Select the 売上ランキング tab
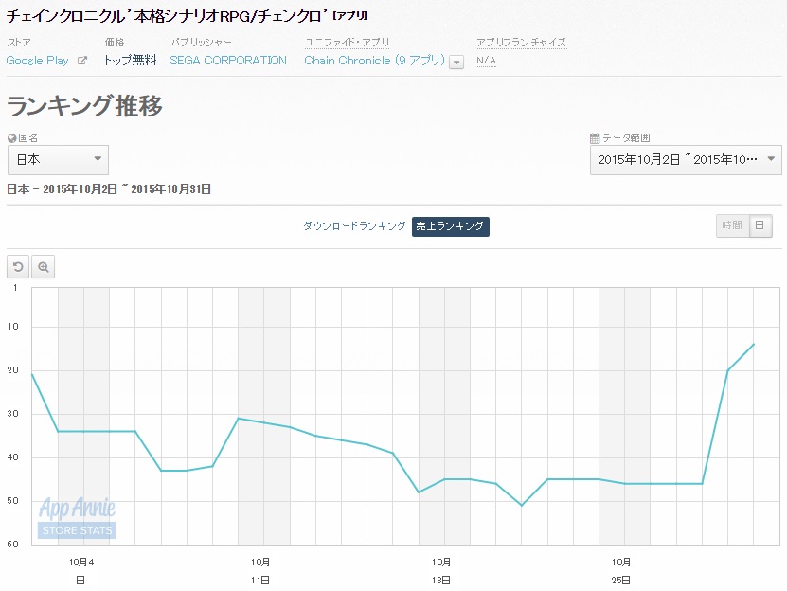 point(450,226)
